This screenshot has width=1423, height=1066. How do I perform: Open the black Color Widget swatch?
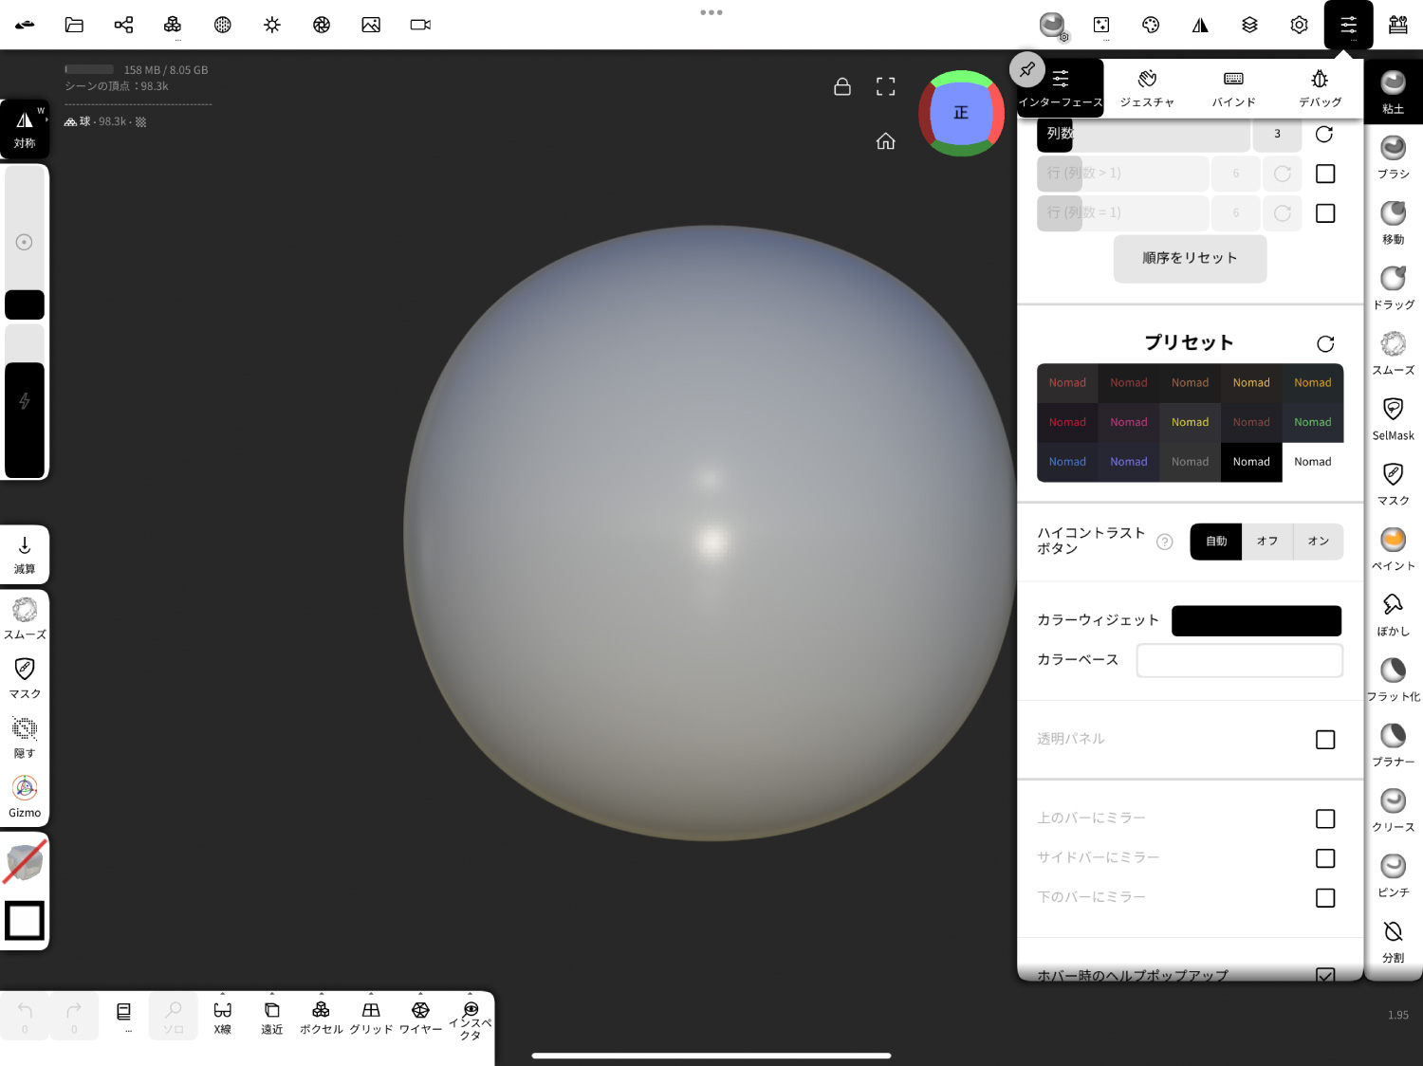point(1256,620)
